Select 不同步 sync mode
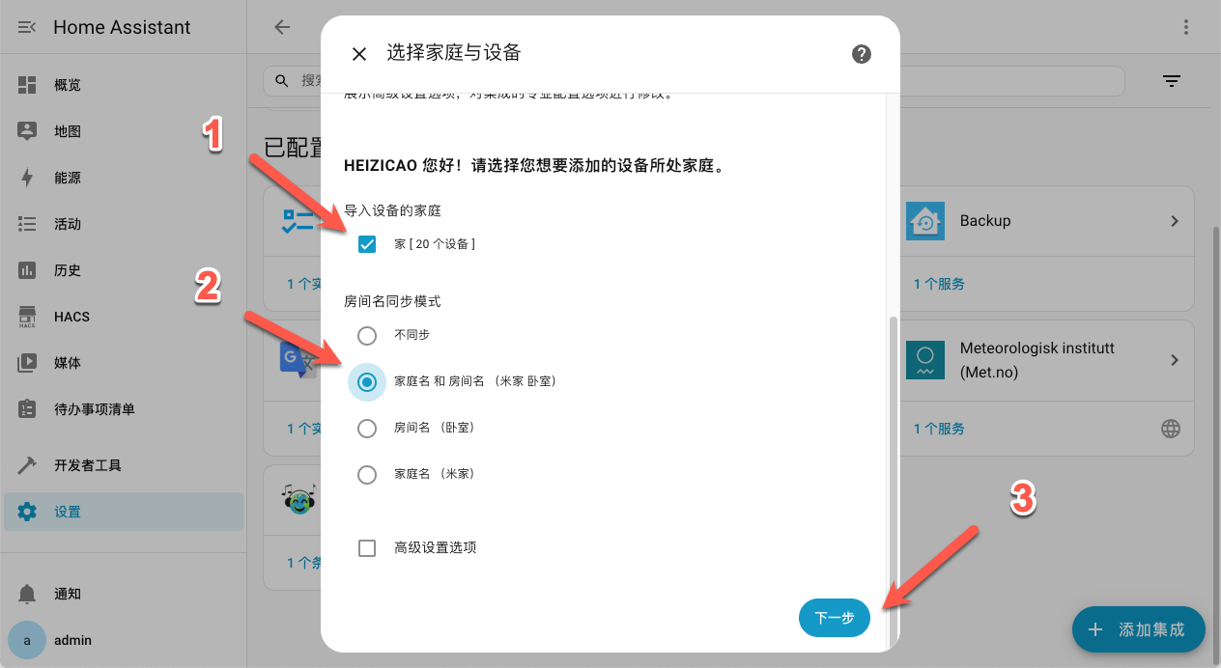 (x=367, y=335)
